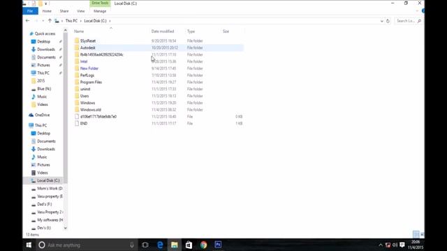Switch to the Home ribbon tab

click(x=47, y=11)
